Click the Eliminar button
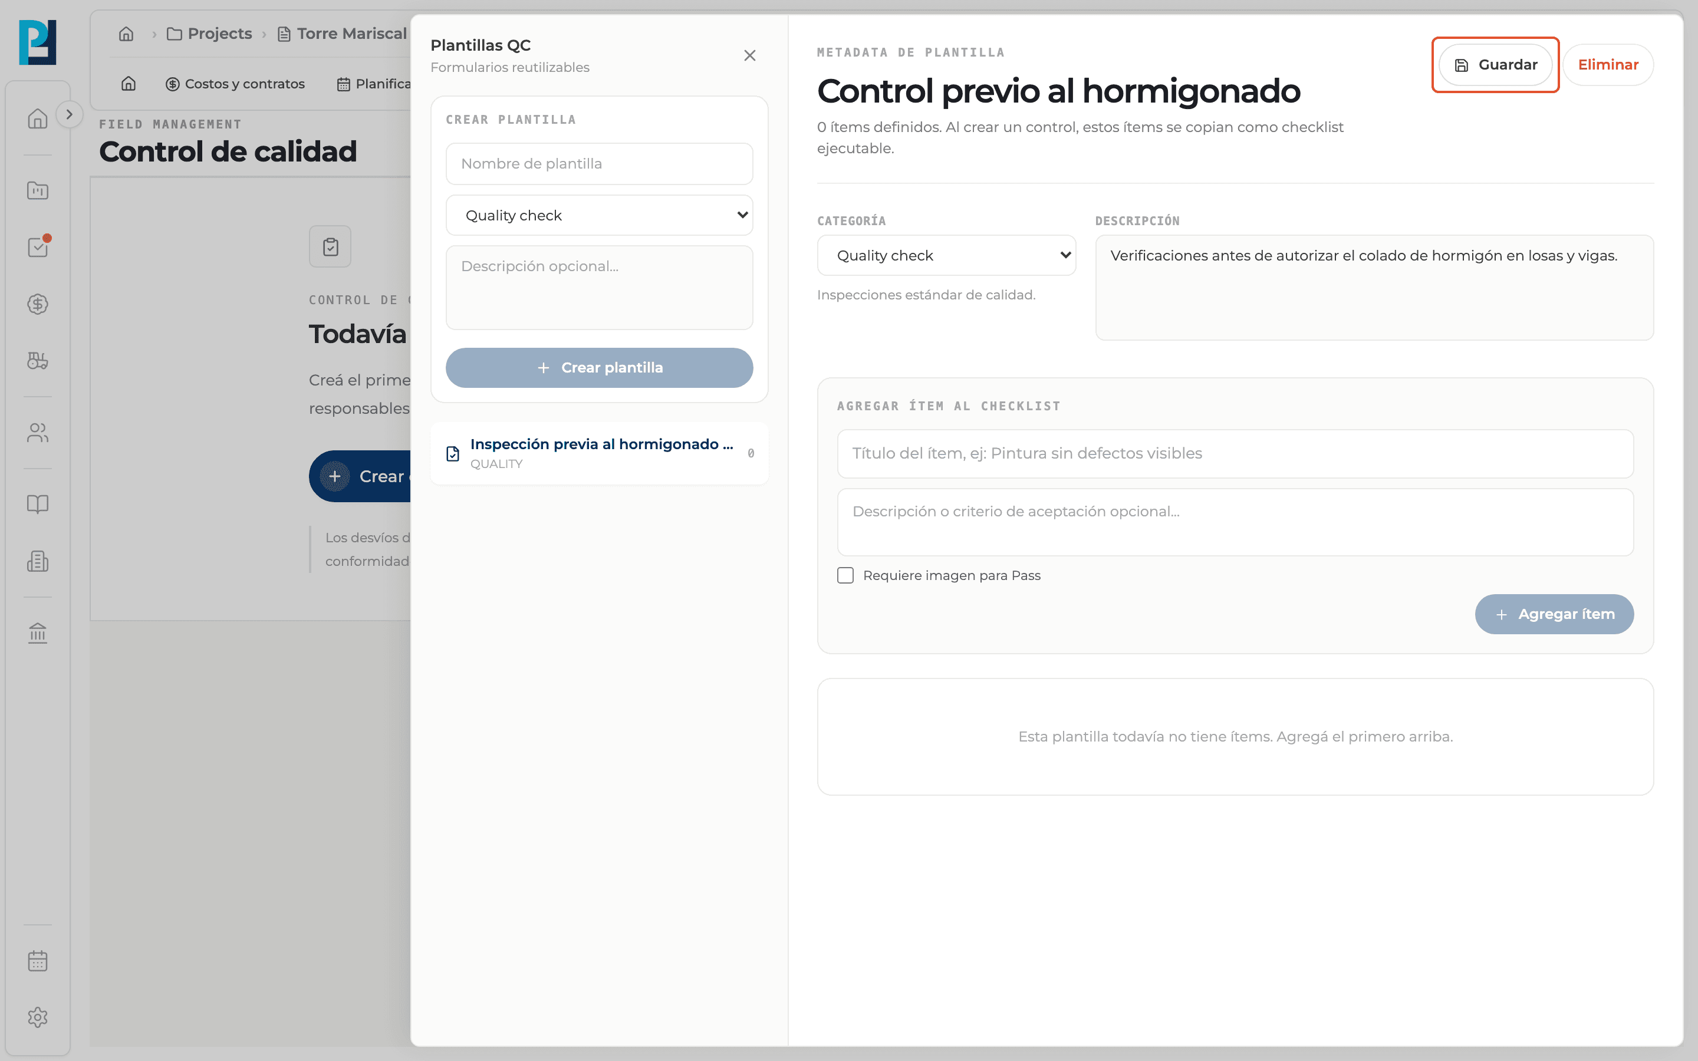Screen dimensions: 1698x1061 (1607, 65)
